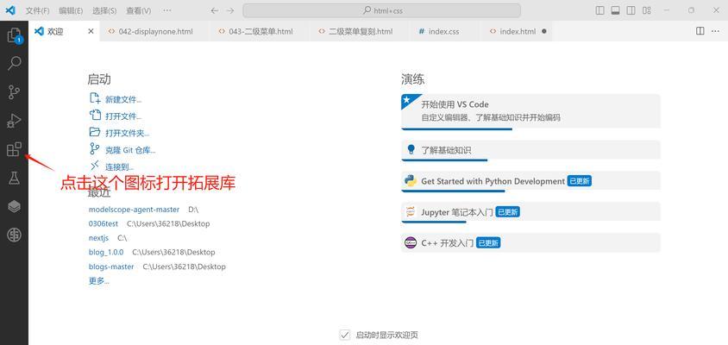
Task: Open recent project modelscope-agent-master
Action: pos(134,210)
